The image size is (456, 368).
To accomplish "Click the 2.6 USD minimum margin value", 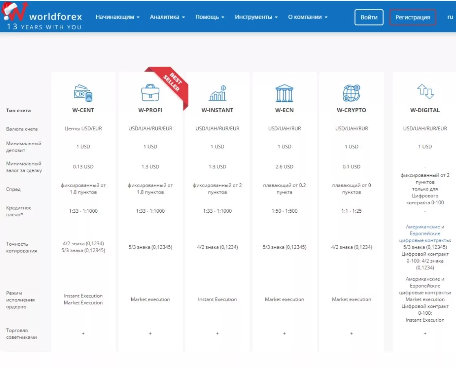I will [x=284, y=167].
